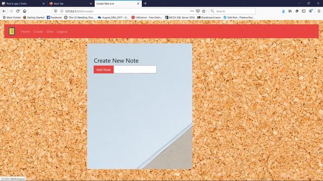Open the Create link in navbar
The image size is (323, 181).
point(38,32)
